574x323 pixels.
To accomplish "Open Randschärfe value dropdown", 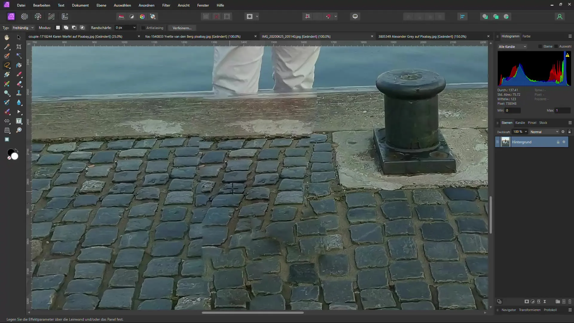I will pyautogui.click(x=134, y=28).
